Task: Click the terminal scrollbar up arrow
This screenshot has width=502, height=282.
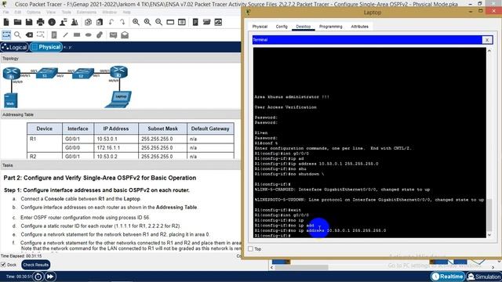Action: point(489,51)
